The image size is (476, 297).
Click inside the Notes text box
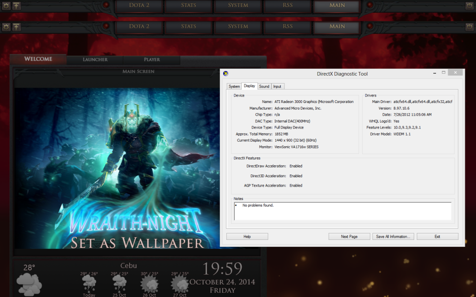point(342,211)
